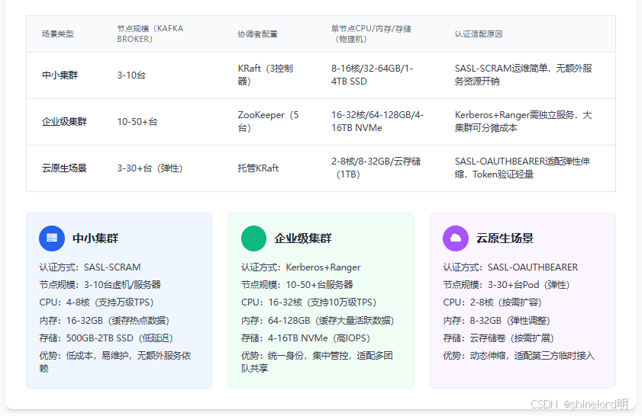Click the Kerberos+Ranger需独立服务 reason cell
The image size is (642, 416).
(523, 121)
